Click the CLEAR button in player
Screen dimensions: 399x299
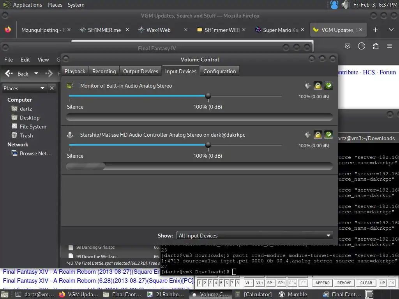366,283
